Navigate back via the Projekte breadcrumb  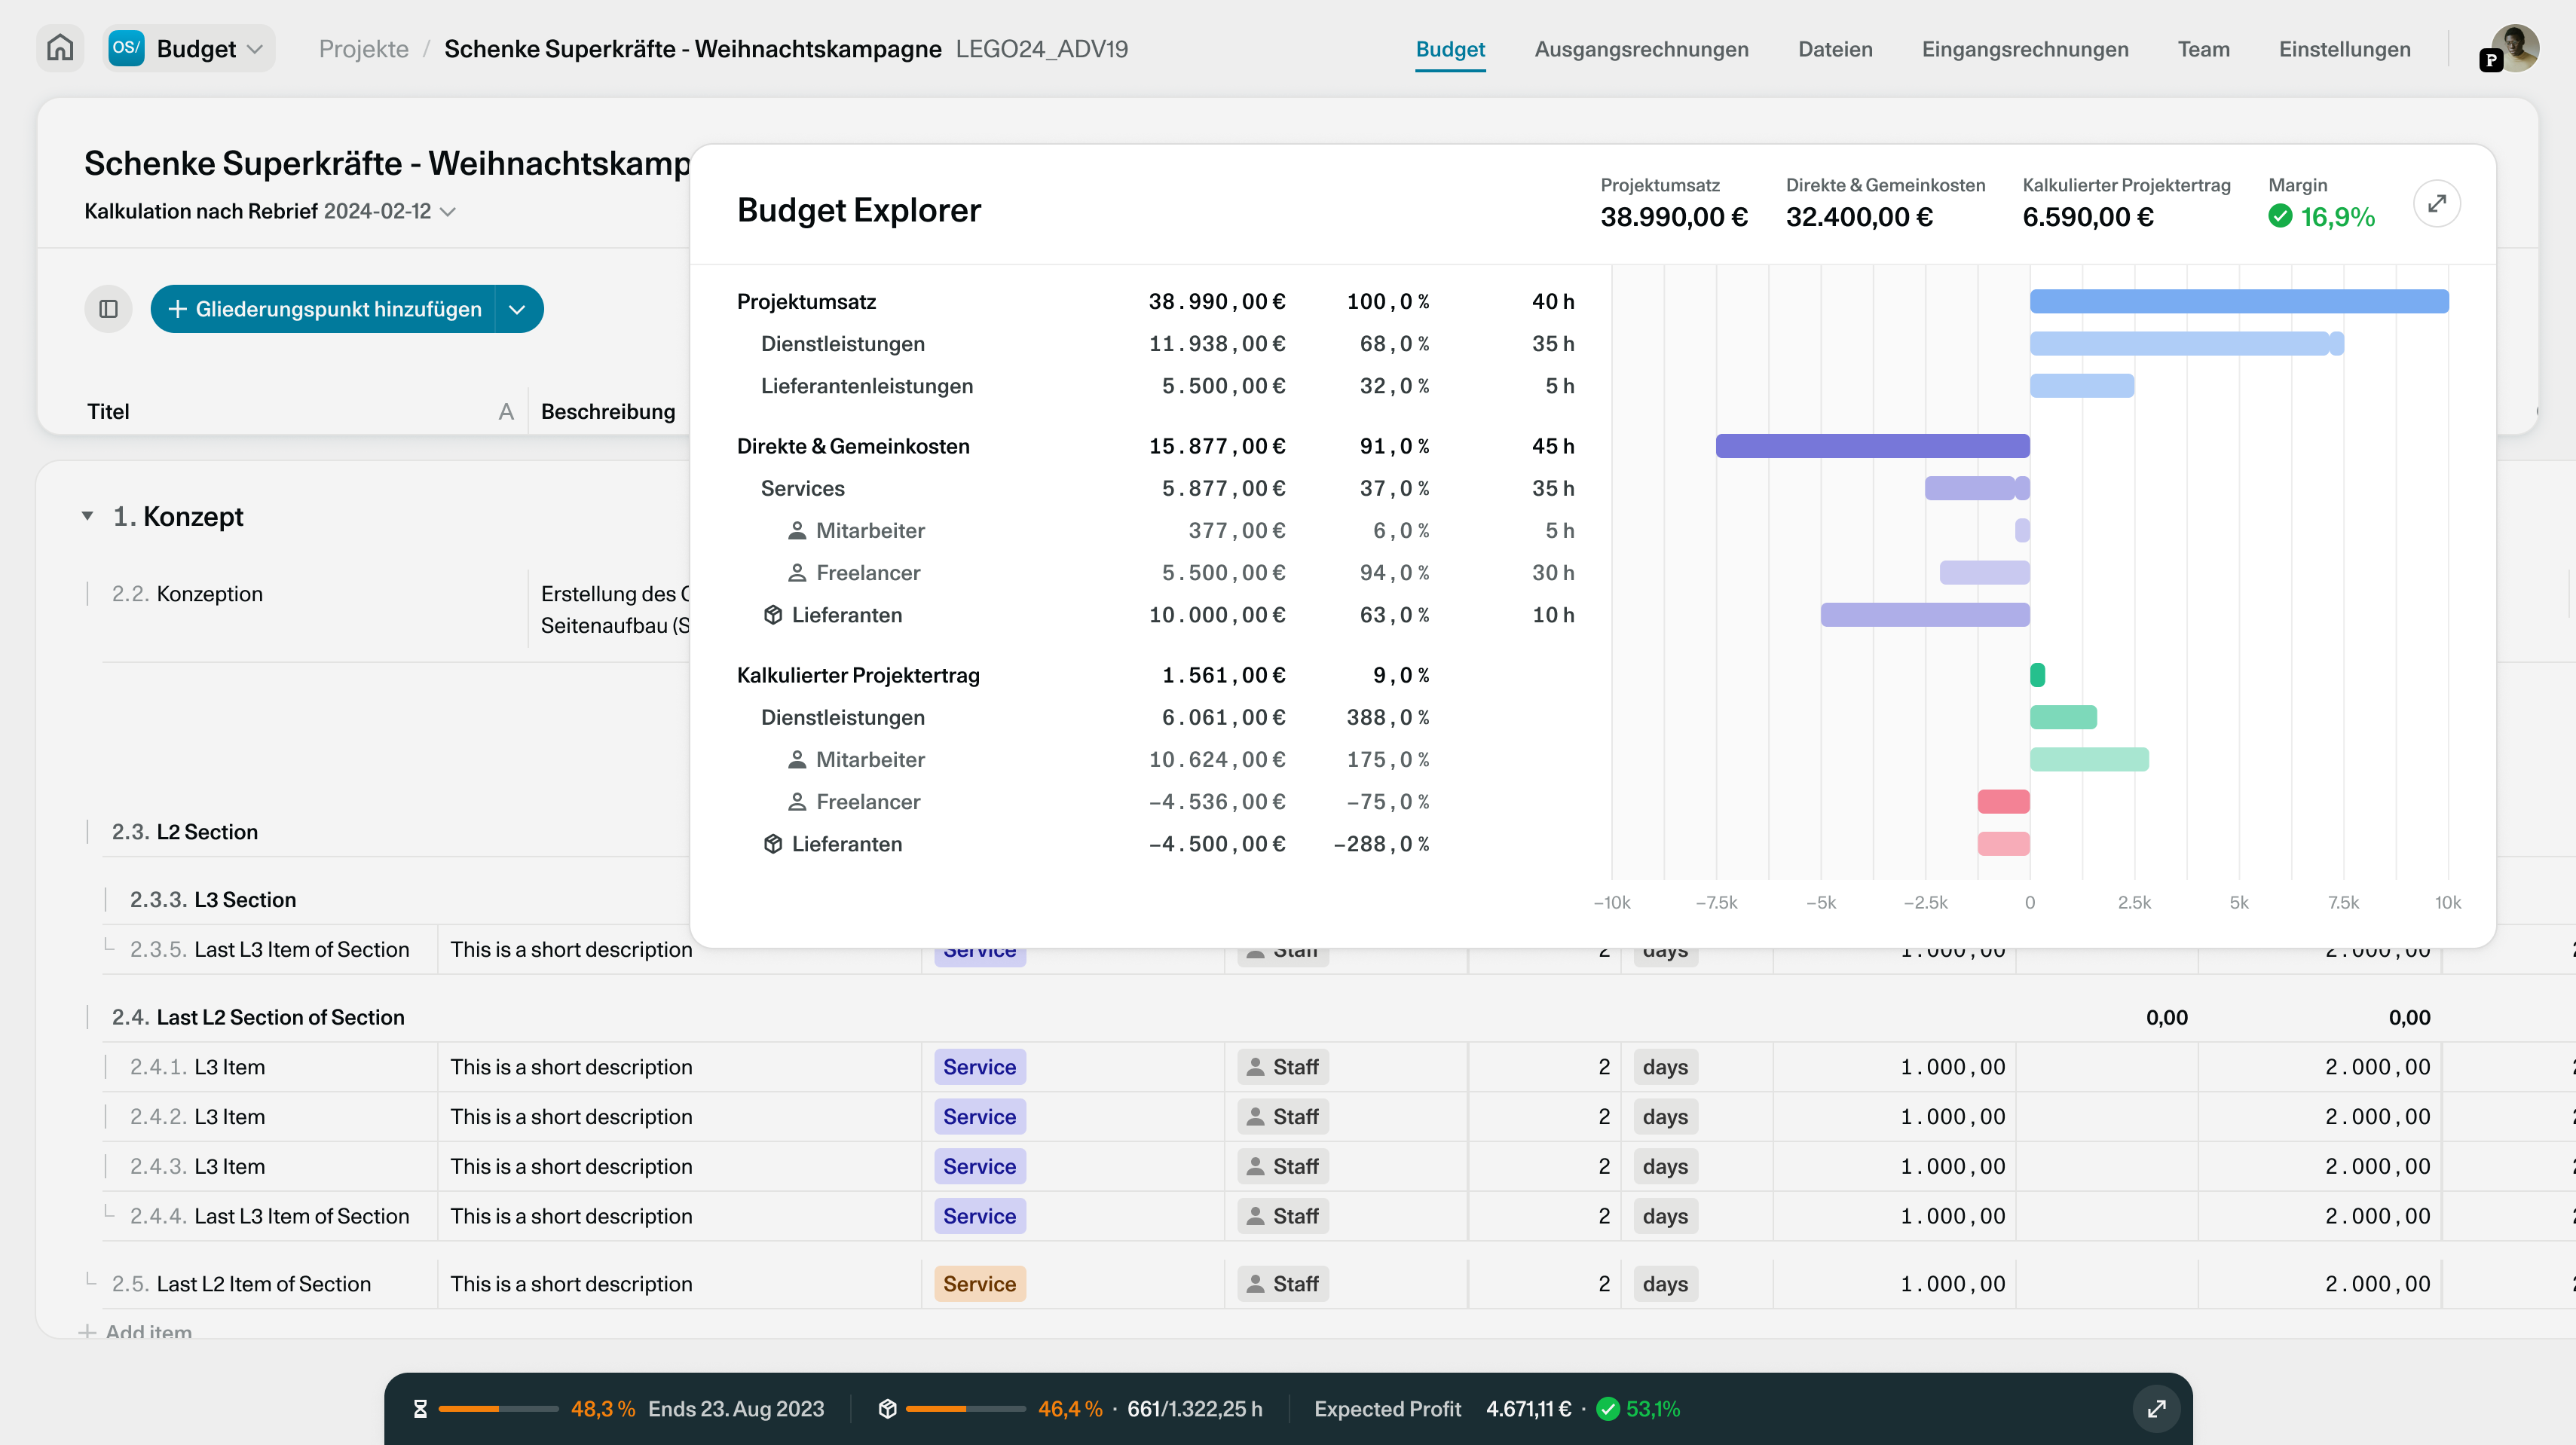[363, 48]
